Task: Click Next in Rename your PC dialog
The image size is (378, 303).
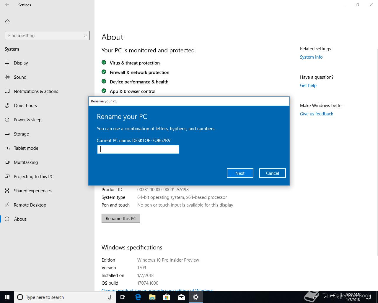Action: tap(240, 173)
